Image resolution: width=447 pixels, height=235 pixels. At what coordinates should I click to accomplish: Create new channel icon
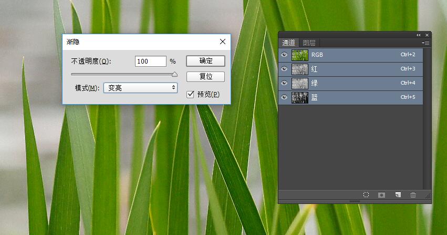(398, 195)
